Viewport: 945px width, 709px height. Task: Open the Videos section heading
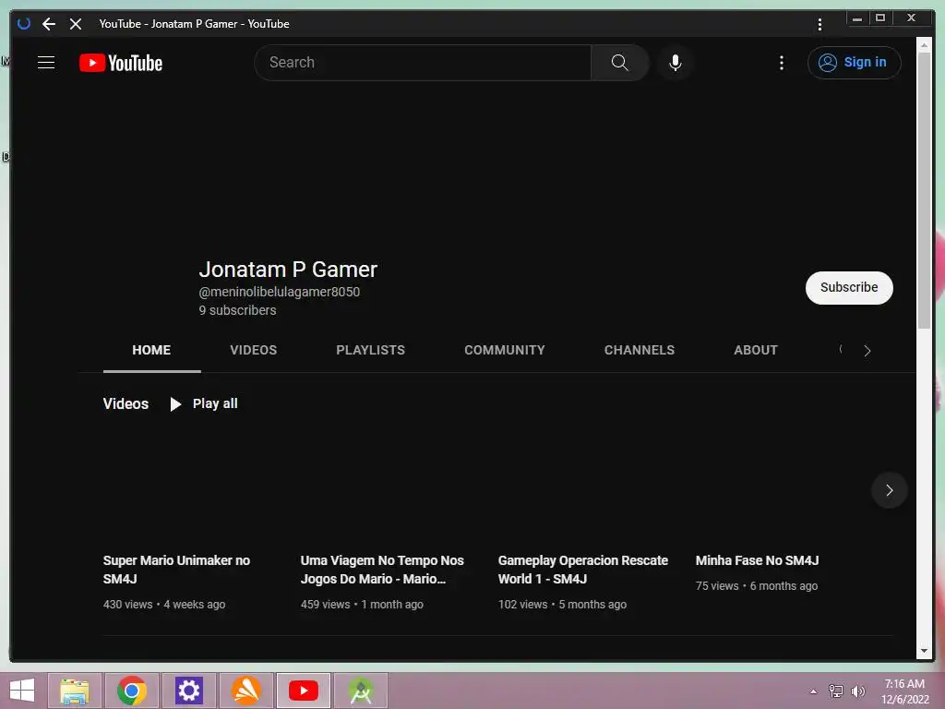pos(126,404)
